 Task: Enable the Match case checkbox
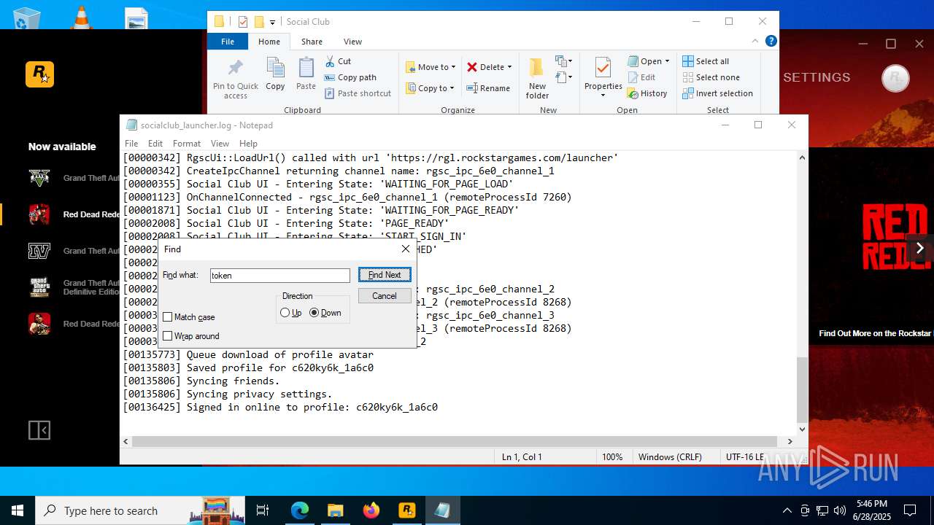click(x=168, y=317)
